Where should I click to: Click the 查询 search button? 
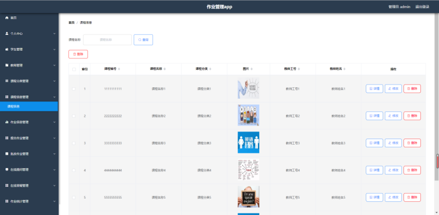coord(143,40)
